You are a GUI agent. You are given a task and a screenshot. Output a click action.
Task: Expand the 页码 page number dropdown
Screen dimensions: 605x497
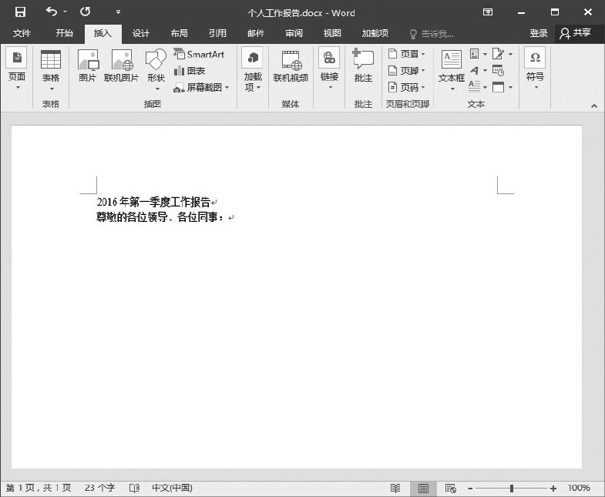406,88
